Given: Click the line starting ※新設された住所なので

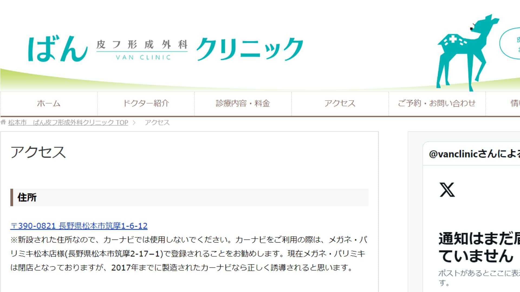Looking at the screenshot, I should coord(189,240).
